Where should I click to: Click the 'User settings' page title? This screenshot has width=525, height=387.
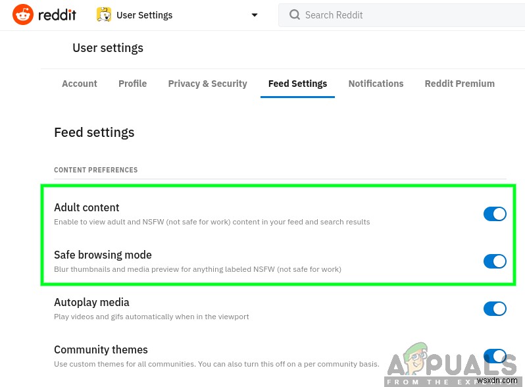[108, 48]
